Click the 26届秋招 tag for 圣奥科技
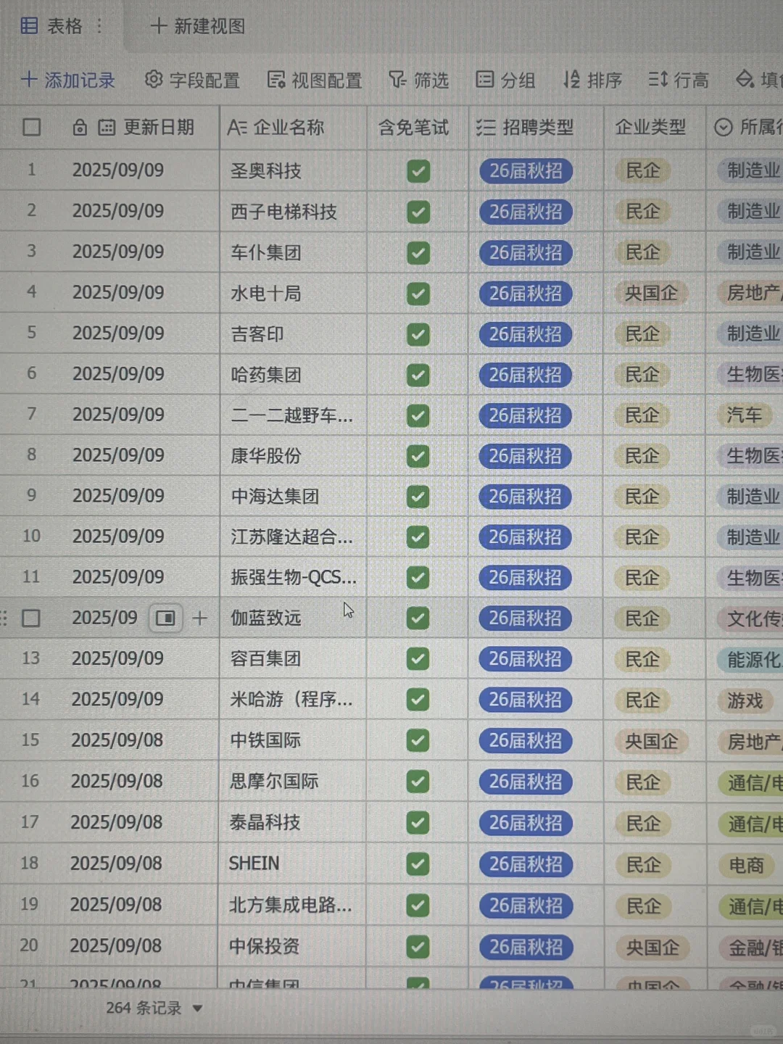This screenshot has width=783, height=1044. coord(526,171)
